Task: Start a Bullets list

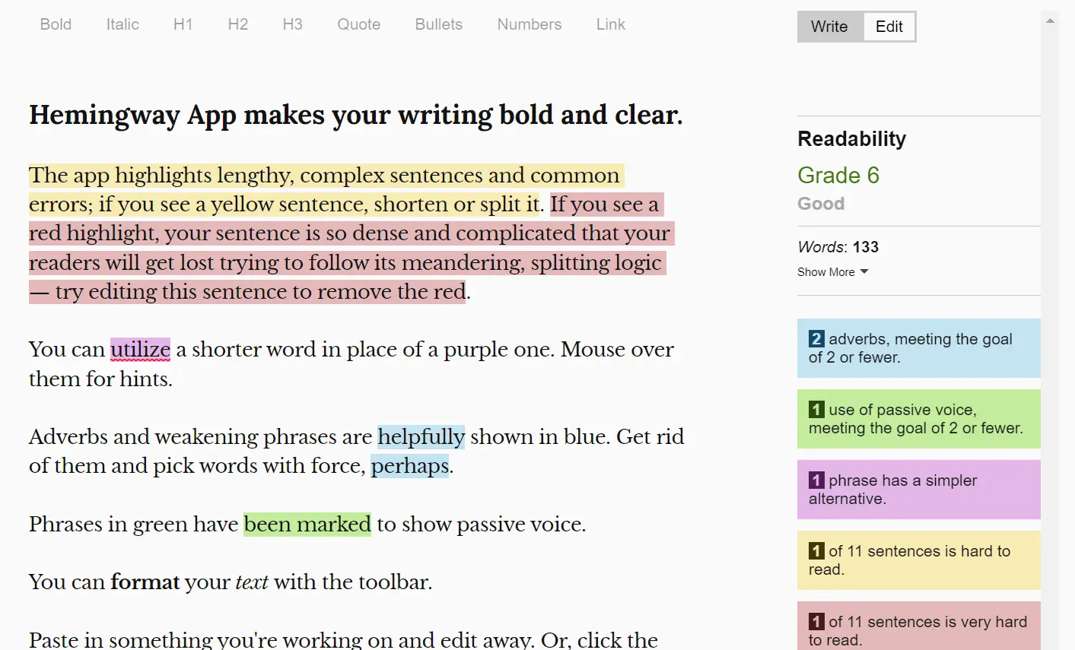Action: coord(438,24)
